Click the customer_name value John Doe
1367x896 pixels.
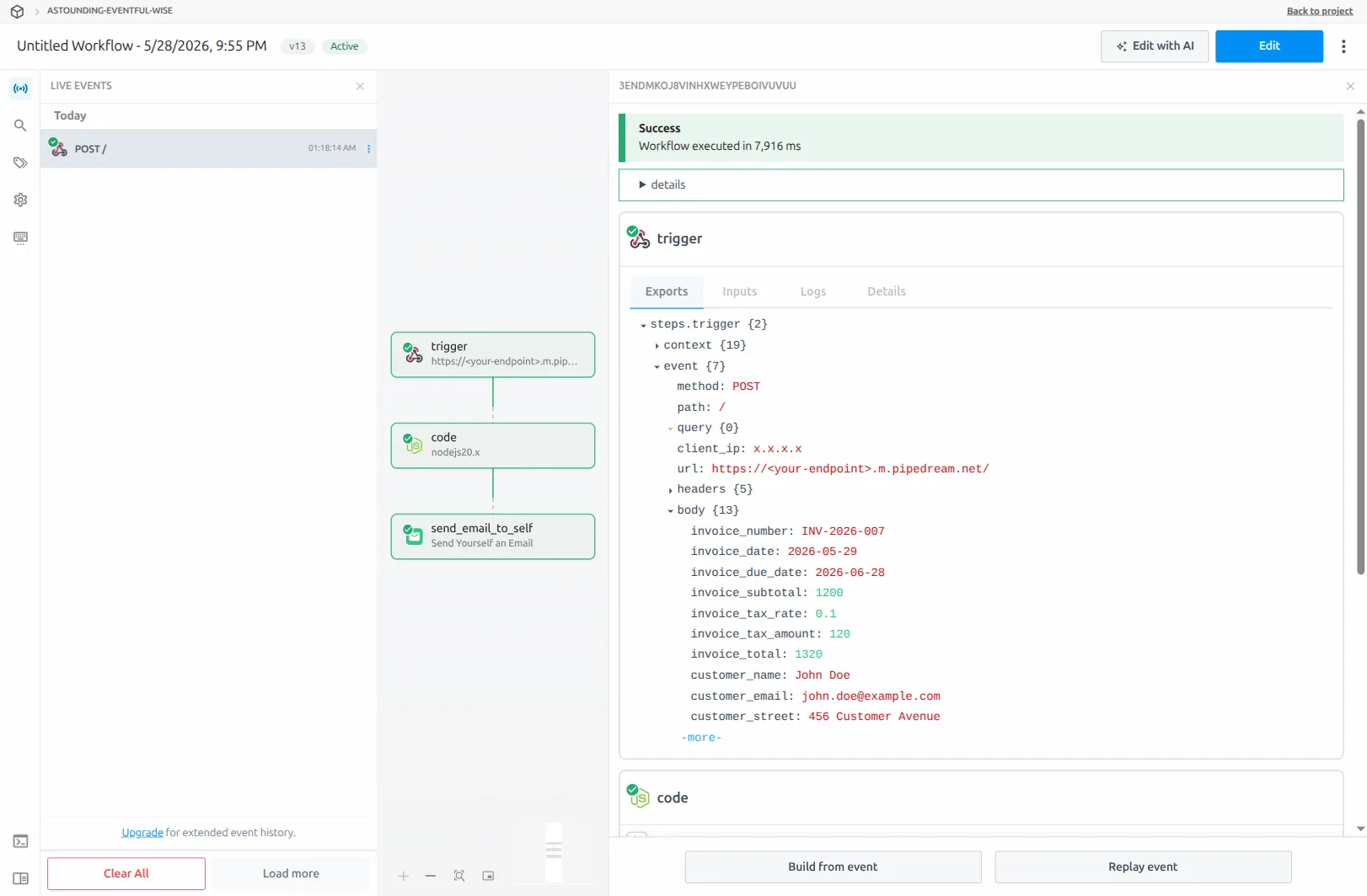[822, 675]
